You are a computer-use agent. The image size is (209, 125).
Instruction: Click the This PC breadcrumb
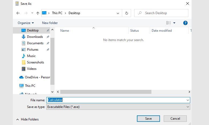point(57,13)
